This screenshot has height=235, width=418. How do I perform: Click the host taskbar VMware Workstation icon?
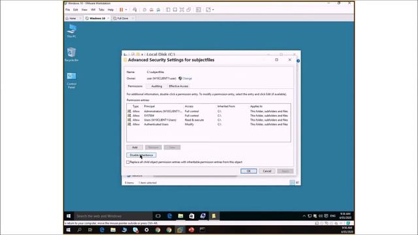coord(180,230)
